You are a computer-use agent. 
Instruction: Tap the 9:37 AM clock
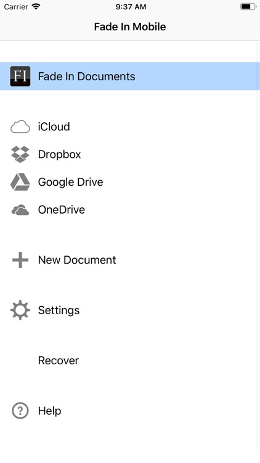pos(131,7)
